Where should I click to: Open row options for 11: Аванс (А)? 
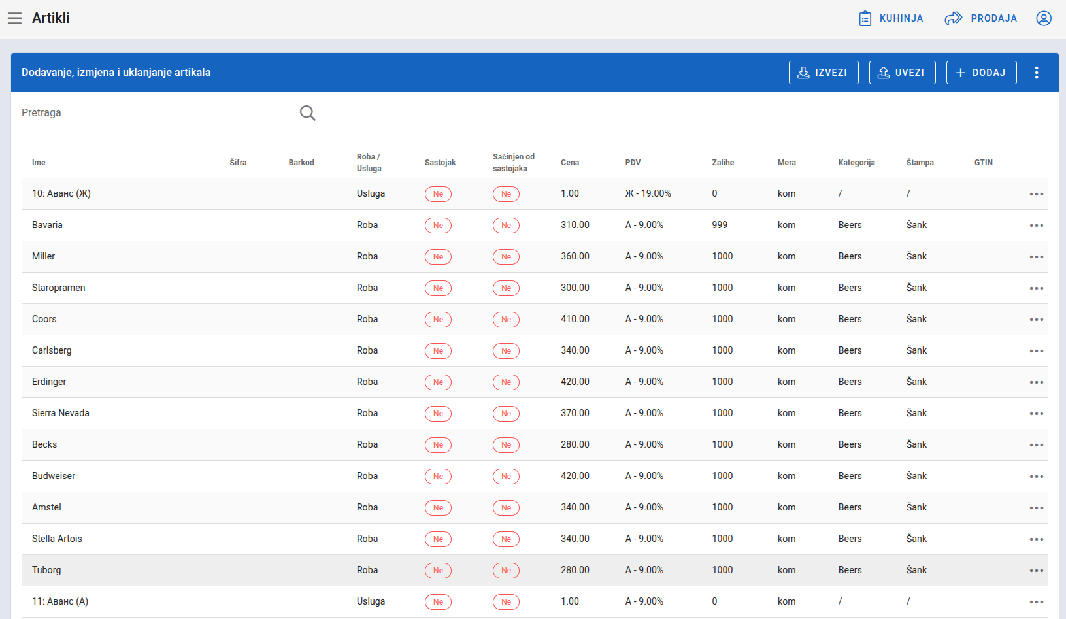pyautogui.click(x=1037, y=602)
